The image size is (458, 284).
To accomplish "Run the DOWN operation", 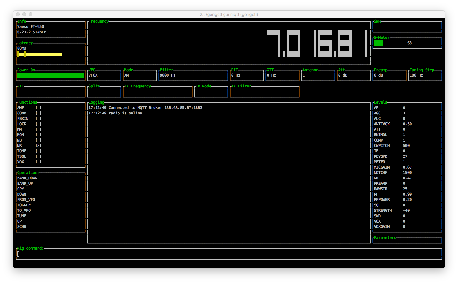I will pos(22,194).
